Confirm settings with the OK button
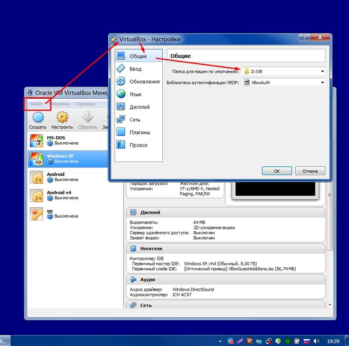This screenshot has height=346, width=349. (x=277, y=171)
